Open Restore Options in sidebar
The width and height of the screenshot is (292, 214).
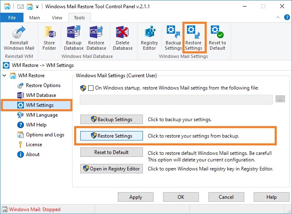(43, 85)
